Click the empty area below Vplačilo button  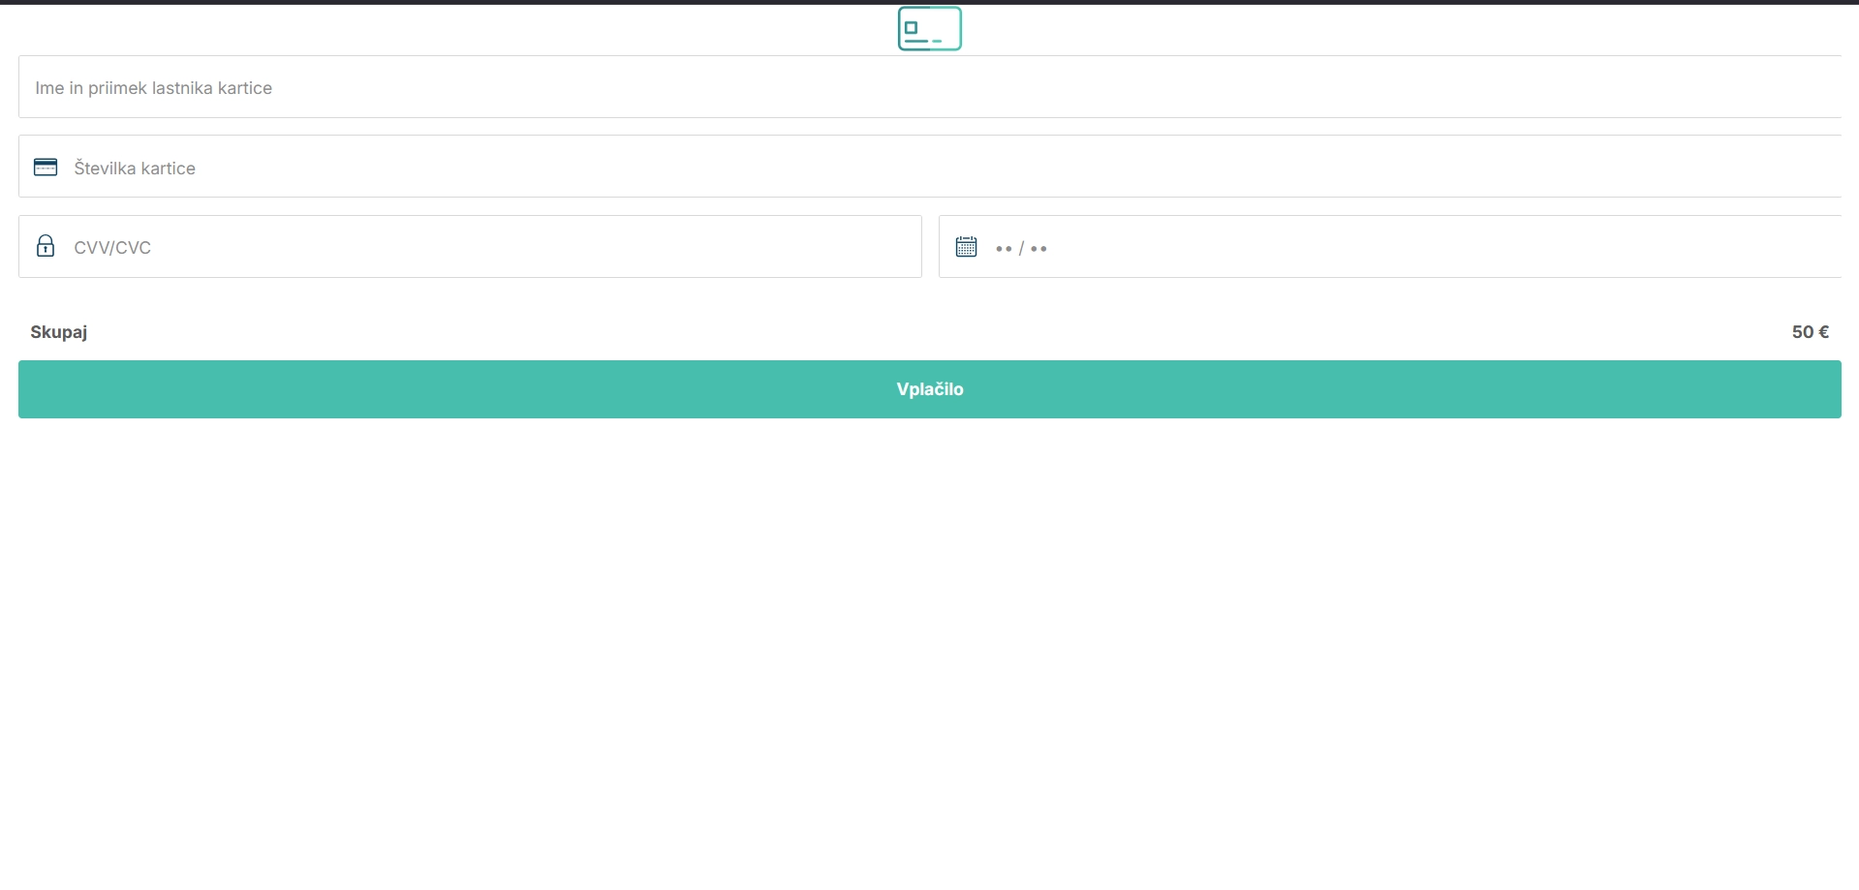(x=930, y=629)
